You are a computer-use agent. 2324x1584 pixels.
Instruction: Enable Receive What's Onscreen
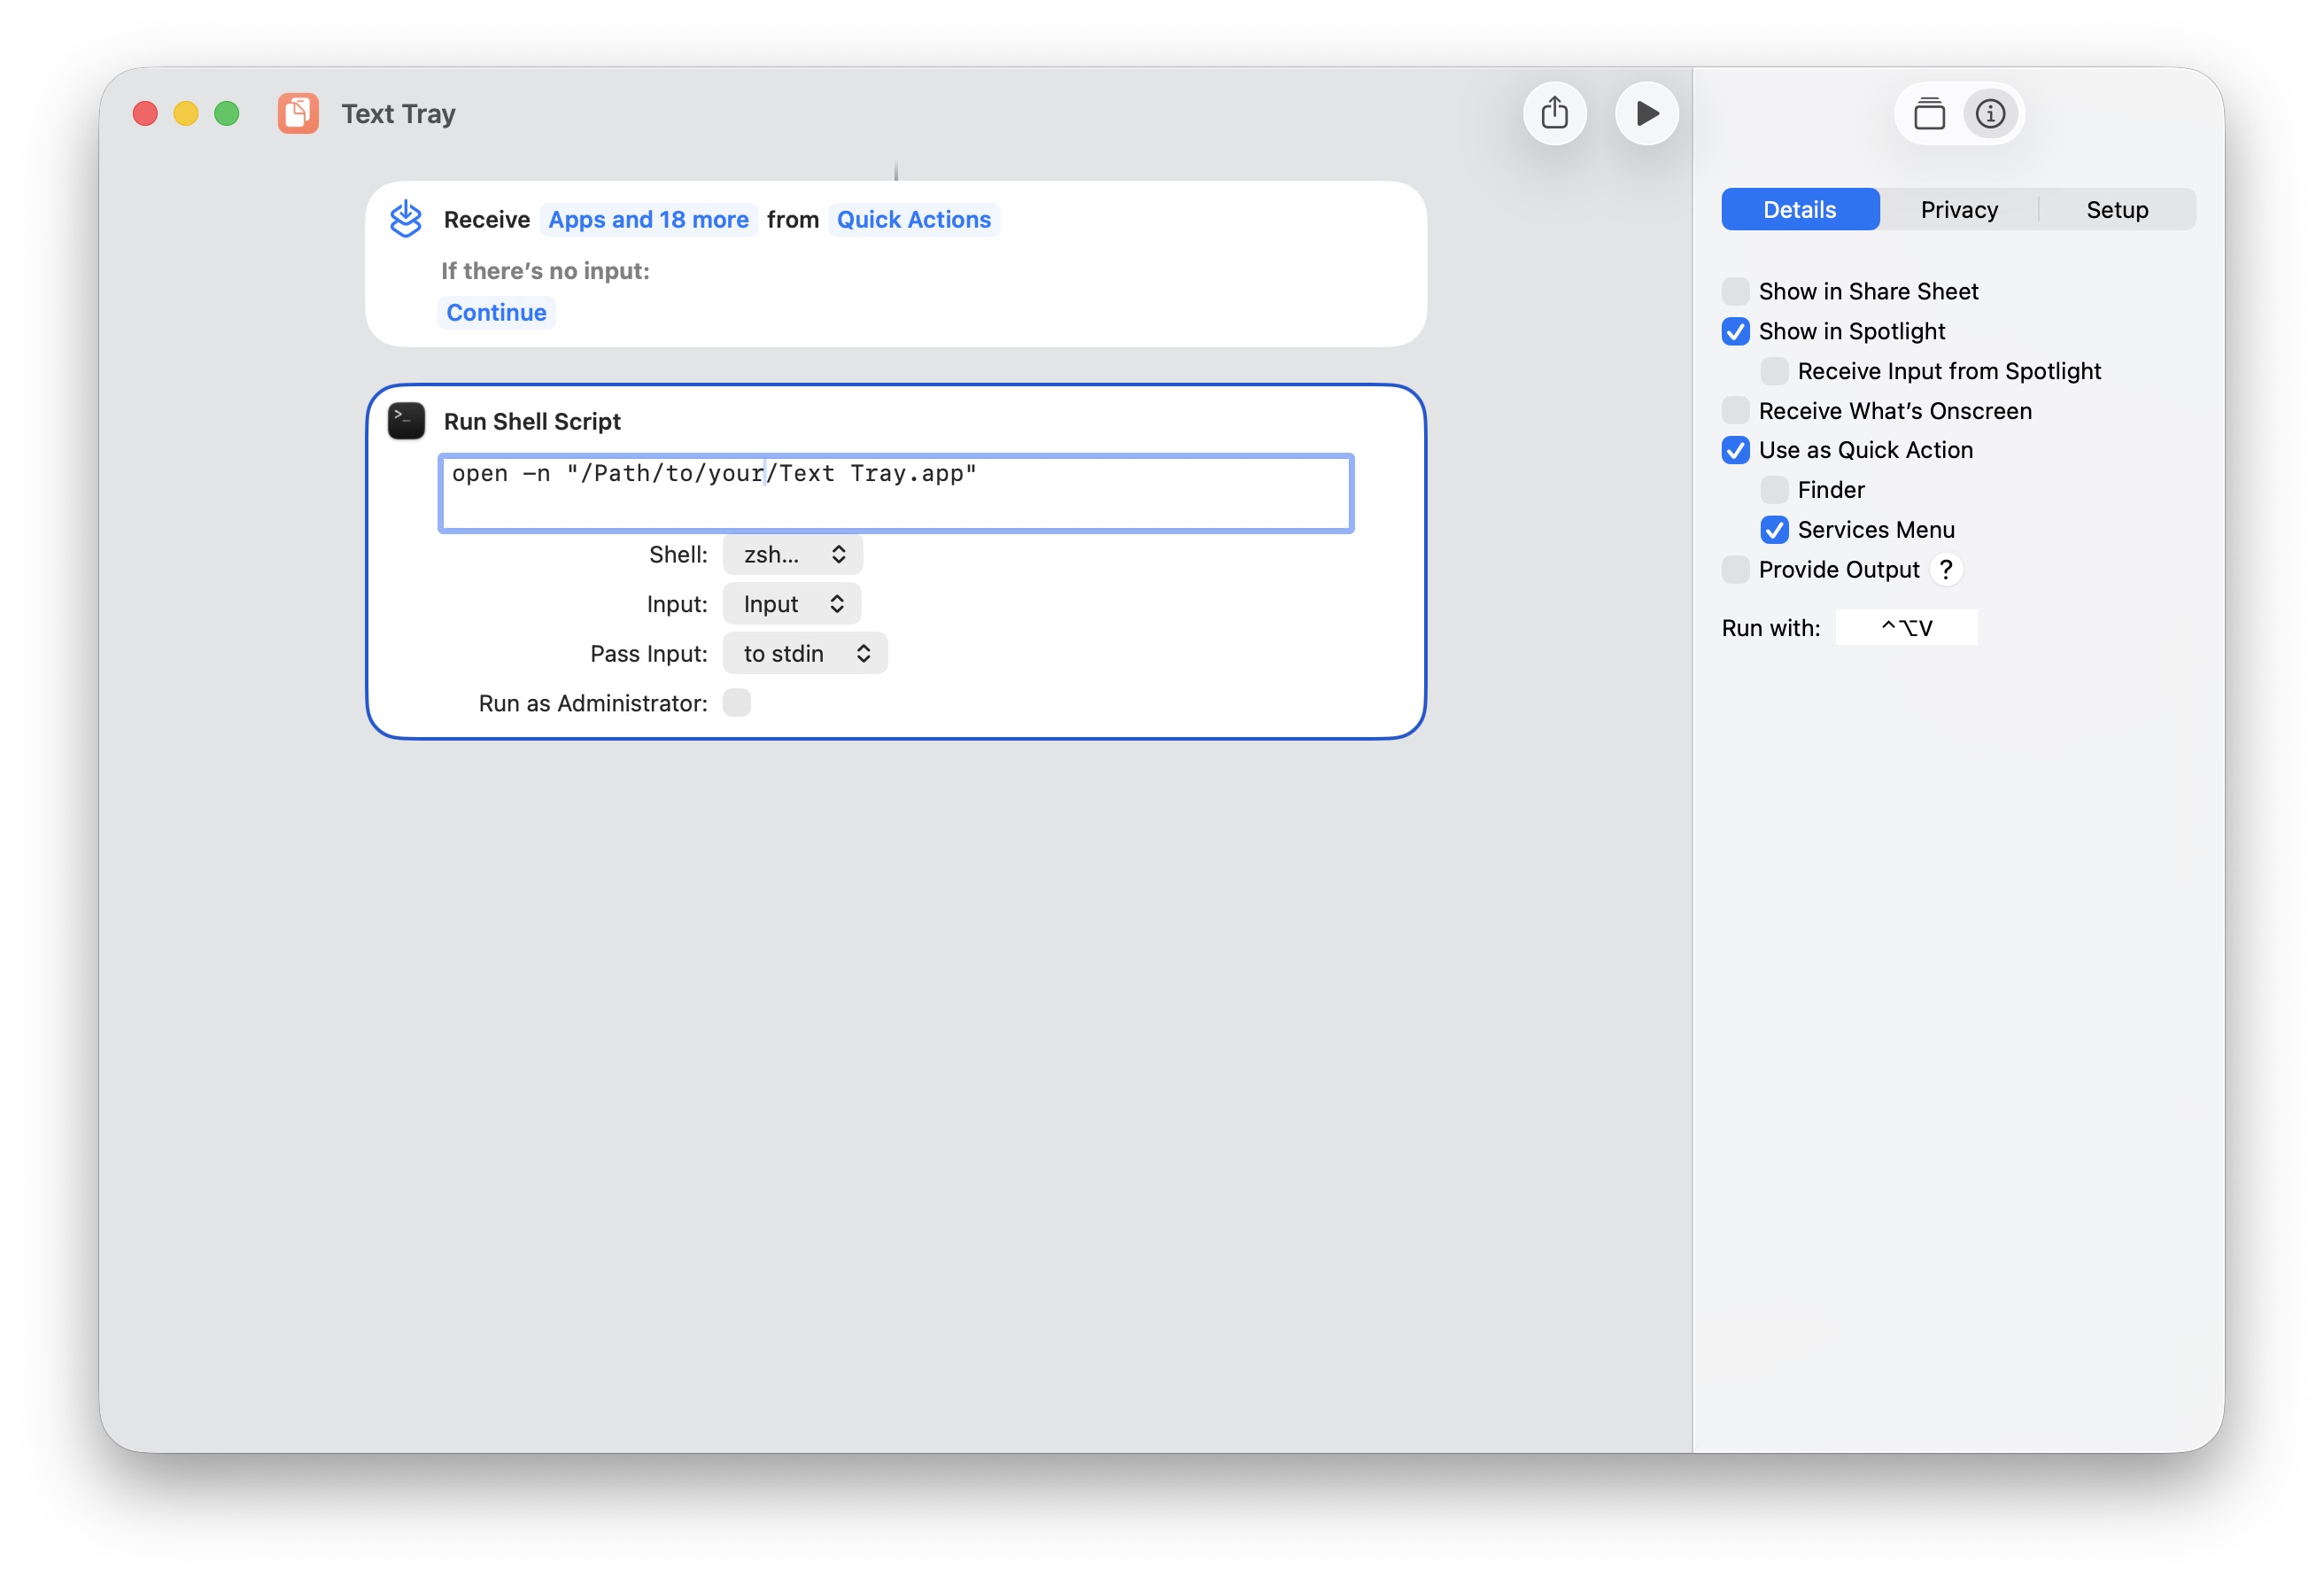[x=1735, y=410]
